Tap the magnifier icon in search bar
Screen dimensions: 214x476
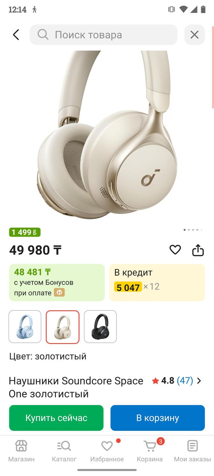click(x=43, y=34)
